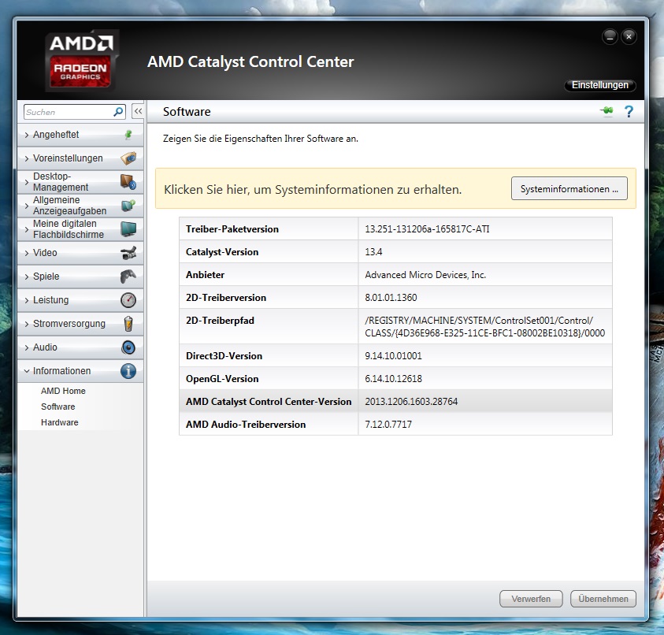Click the Video camera icon
Screen dimensions: 664x635
click(x=128, y=253)
